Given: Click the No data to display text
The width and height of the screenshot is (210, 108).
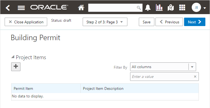Looking at the screenshot, I should point(28,96).
